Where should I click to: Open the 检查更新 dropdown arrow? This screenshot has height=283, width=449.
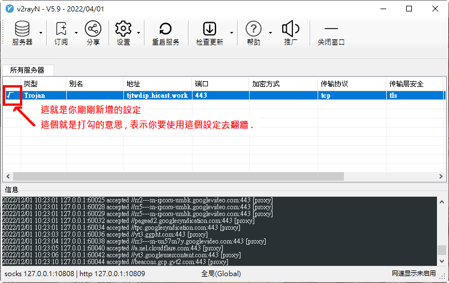(x=231, y=33)
